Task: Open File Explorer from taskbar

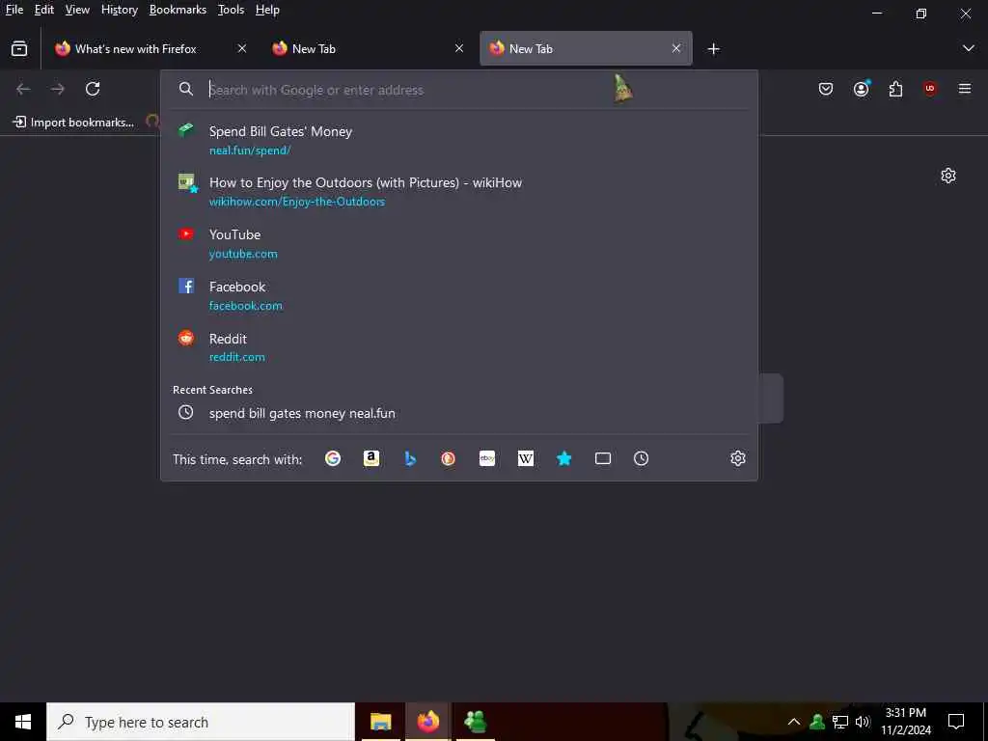Action: point(380,722)
